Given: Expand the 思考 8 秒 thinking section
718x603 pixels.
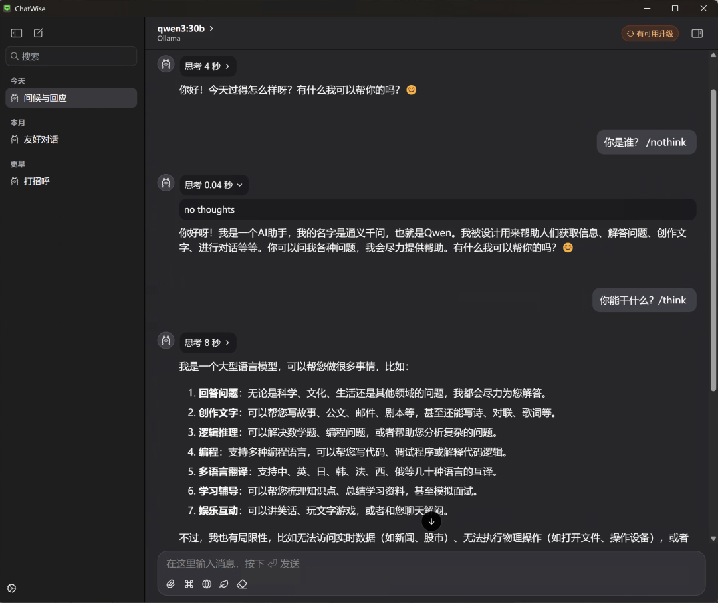Looking at the screenshot, I should (208, 343).
